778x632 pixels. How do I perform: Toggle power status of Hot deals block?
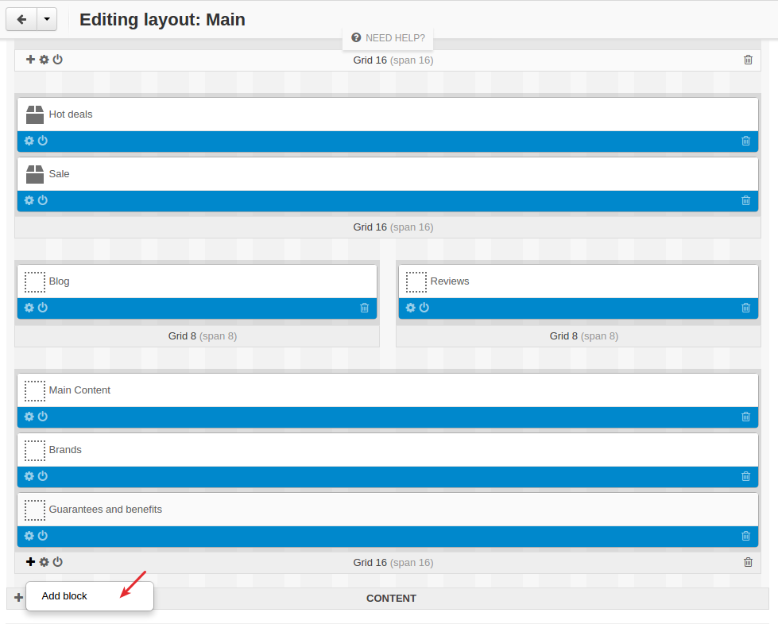click(x=43, y=141)
